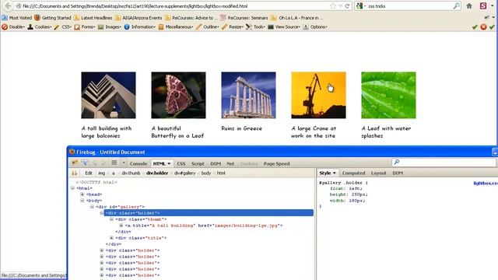Expand the head node in tree
Viewport: 498px width, 280px height.
tap(82, 194)
